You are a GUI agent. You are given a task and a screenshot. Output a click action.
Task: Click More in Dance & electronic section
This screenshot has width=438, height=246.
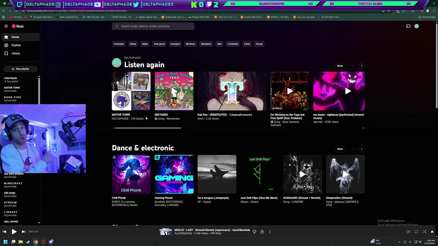[340, 149]
